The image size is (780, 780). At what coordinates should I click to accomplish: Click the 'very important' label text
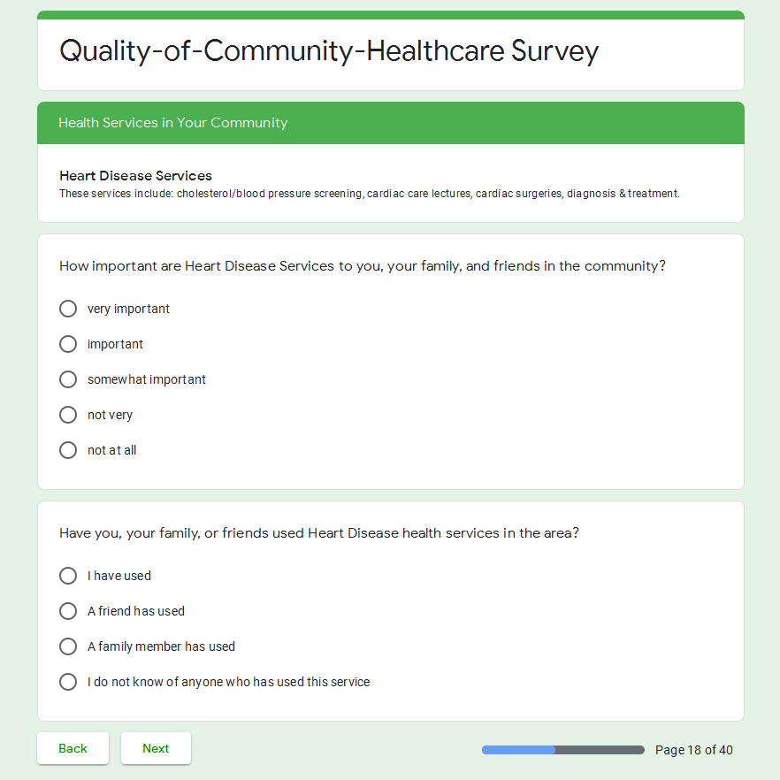coord(128,309)
